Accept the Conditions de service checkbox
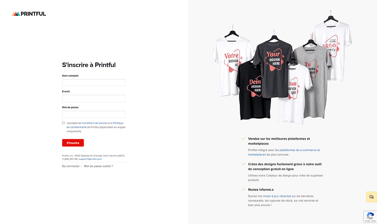 [x=63, y=123]
